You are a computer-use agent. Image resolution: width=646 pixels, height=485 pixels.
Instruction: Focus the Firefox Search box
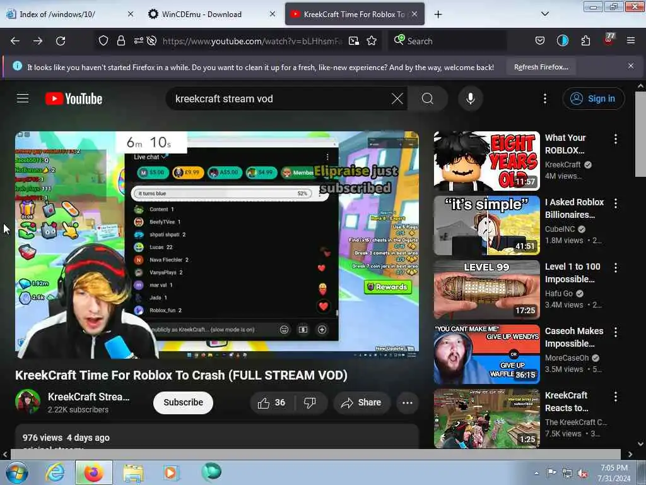pyautogui.click(x=447, y=41)
